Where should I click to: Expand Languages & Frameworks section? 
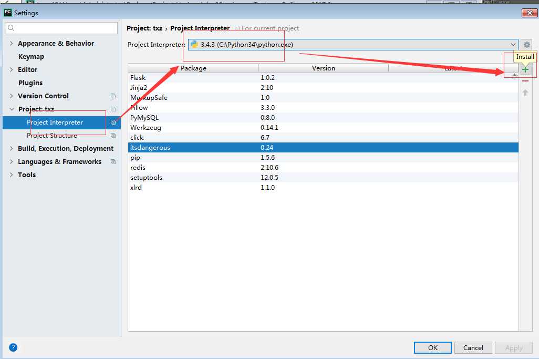coord(12,161)
